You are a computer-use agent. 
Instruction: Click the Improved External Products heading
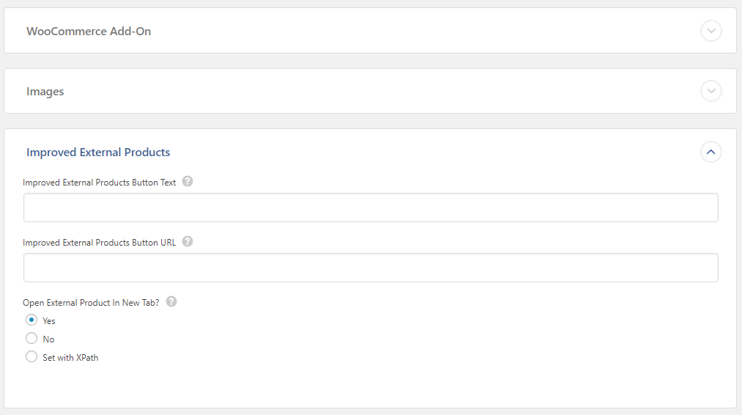(98, 152)
